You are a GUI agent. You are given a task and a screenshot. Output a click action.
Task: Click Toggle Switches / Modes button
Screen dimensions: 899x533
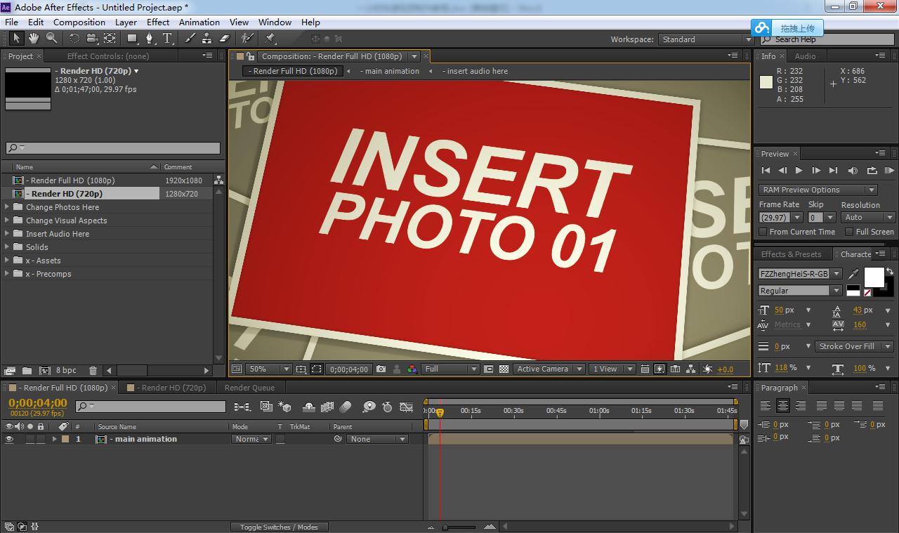[279, 527]
